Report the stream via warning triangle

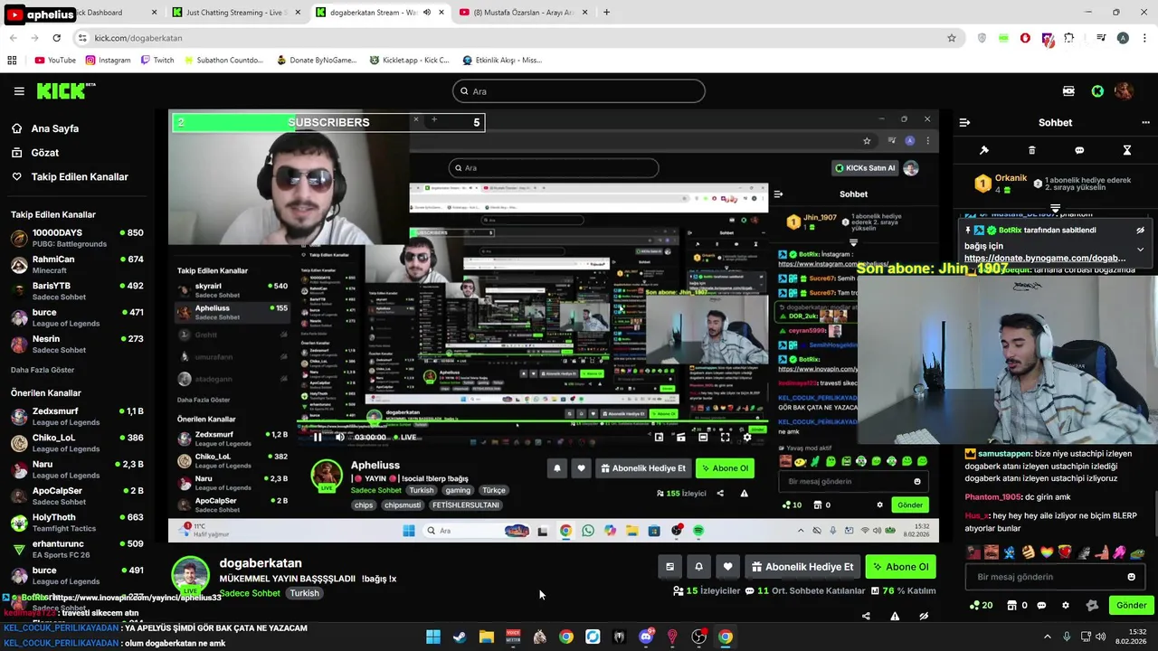click(x=895, y=617)
